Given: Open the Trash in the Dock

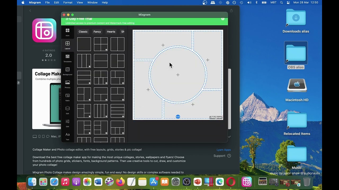Looking at the screenshot, I should 307,182.
